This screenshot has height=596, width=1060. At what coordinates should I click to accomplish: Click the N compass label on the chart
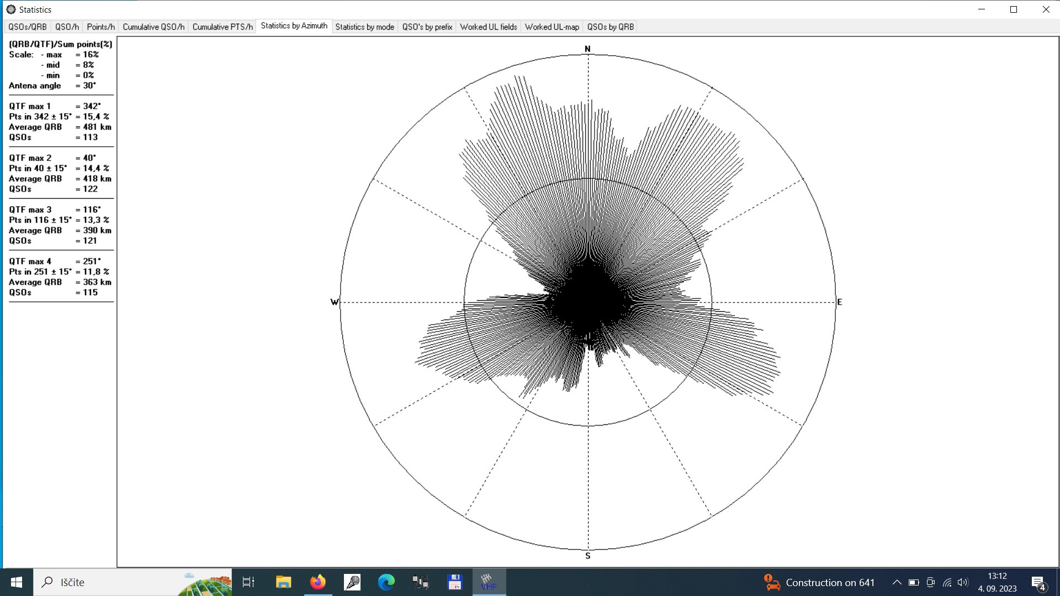tap(587, 49)
